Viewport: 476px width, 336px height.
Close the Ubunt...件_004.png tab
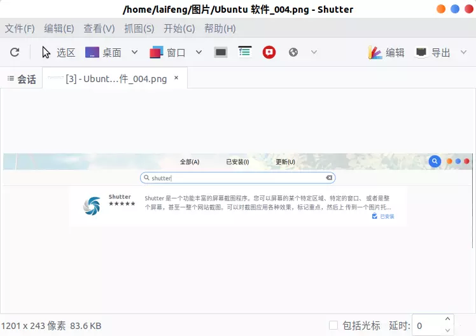176,78
